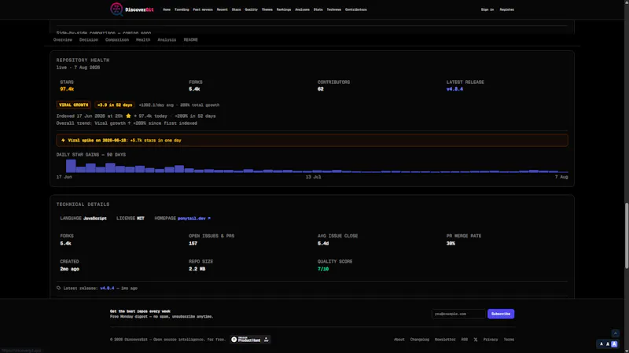Screen dimensions: 629x353
Task: Open the Rankings nav item
Action: point(284,9)
